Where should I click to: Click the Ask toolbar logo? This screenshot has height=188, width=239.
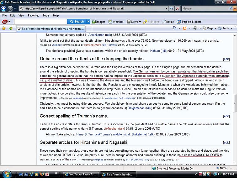point(5,22)
